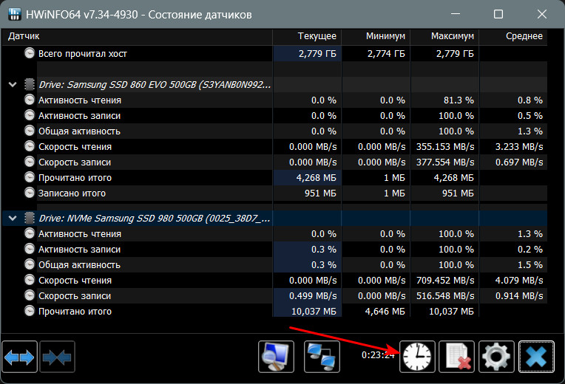The image size is (565, 384).
Task: Select the Записано итого row label
Action: (x=72, y=193)
